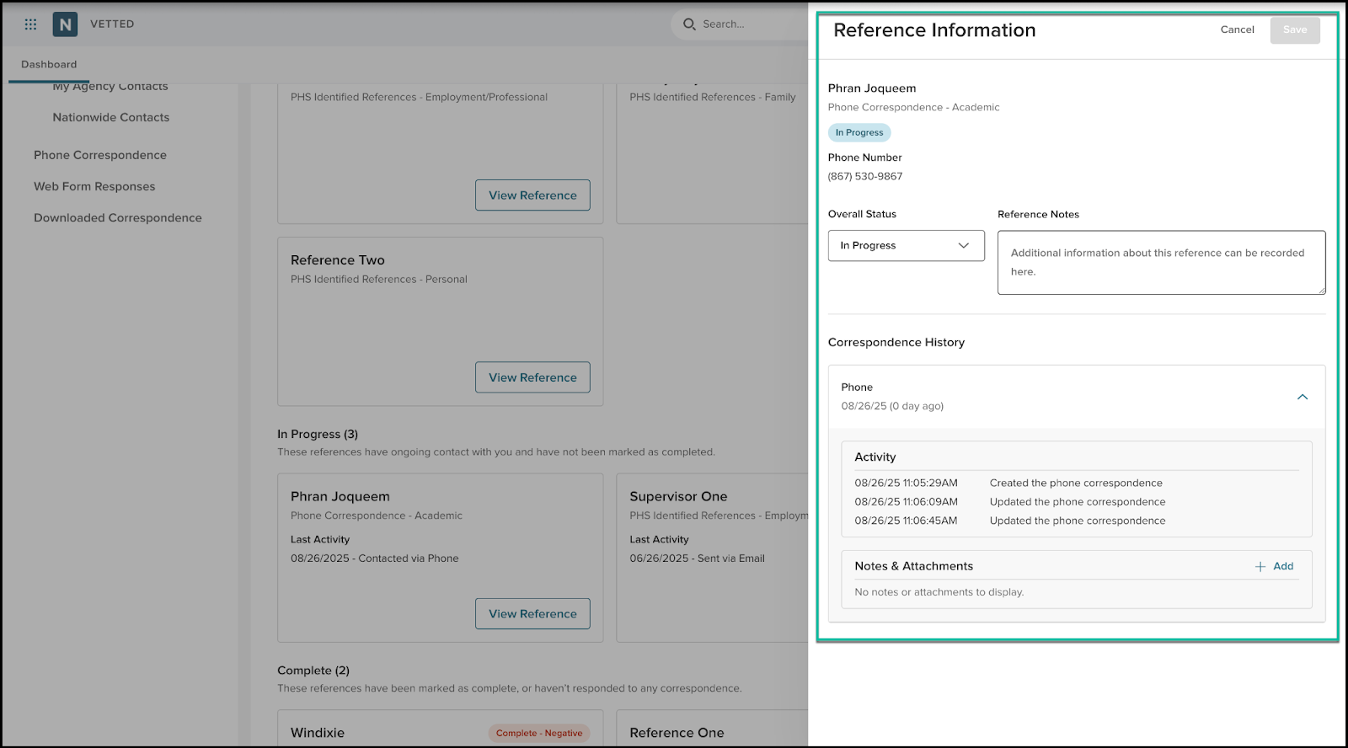Click the Search field
This screenshot has height=748, width=1348.
coord(740,24)
